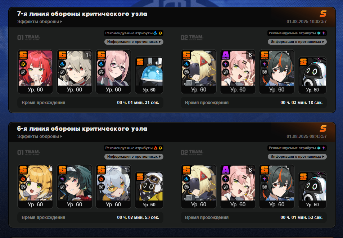Click the physical attribute icon in 6th line team 01 recommendations
The height and width of the screenshot is (238, 343).
[x=161, y=148]
